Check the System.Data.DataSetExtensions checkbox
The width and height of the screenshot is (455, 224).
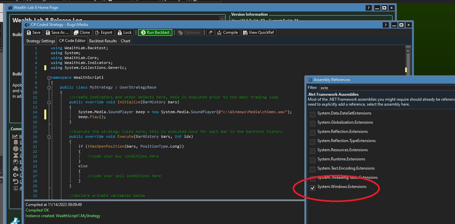tap(313, 114)
